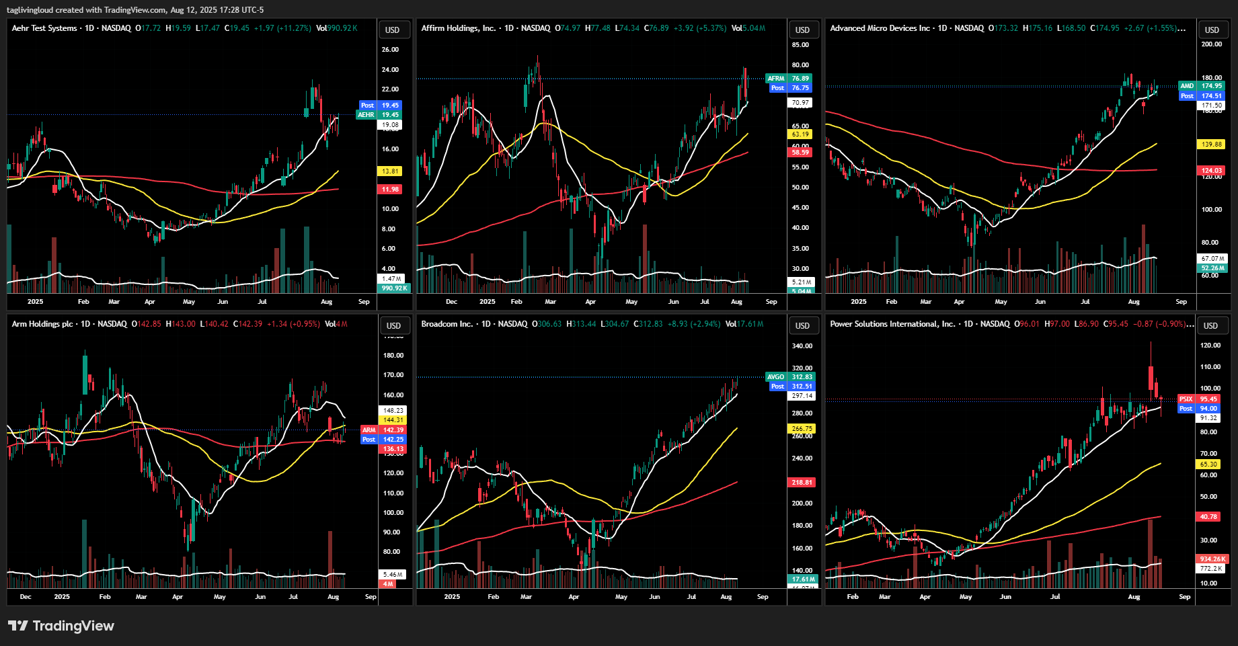The height and width of the screenshot is (646, 1238).
Task: Click the Aug label on PSIX time axis
Action: pos(1134,597)
